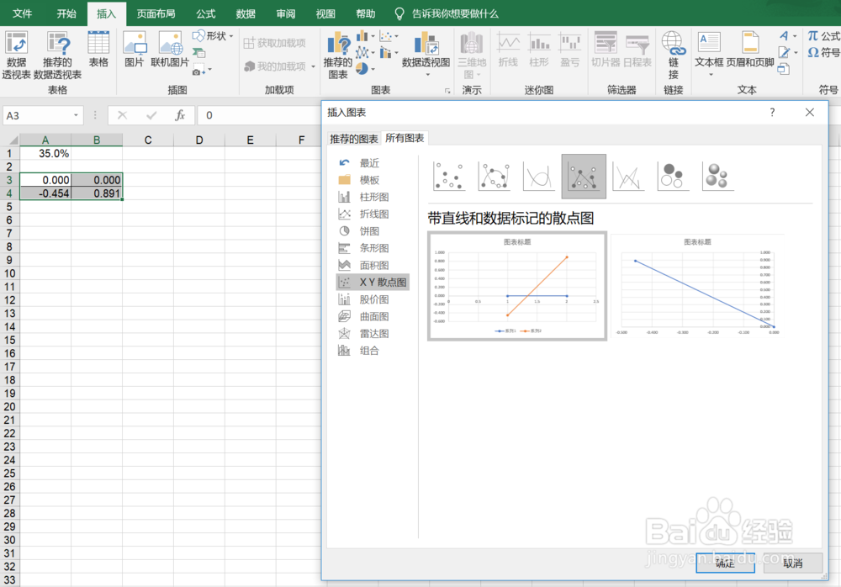The width and height of the screenshot is (841, 587).
Task: Open the 数据透视表 (PivotTable) tool
Action: 17,52
